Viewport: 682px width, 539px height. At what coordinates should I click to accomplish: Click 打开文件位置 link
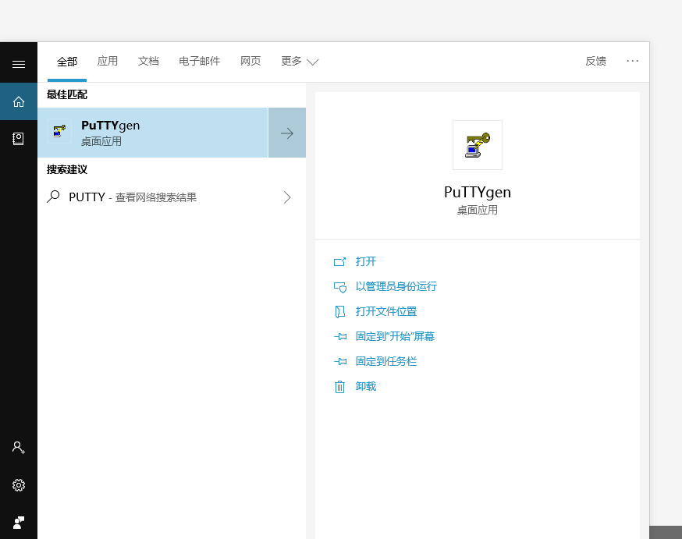(385, 311)
